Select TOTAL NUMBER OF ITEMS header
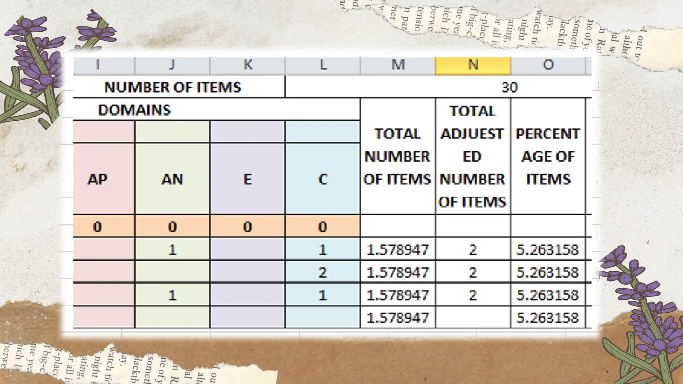 [x=398, y=156]
